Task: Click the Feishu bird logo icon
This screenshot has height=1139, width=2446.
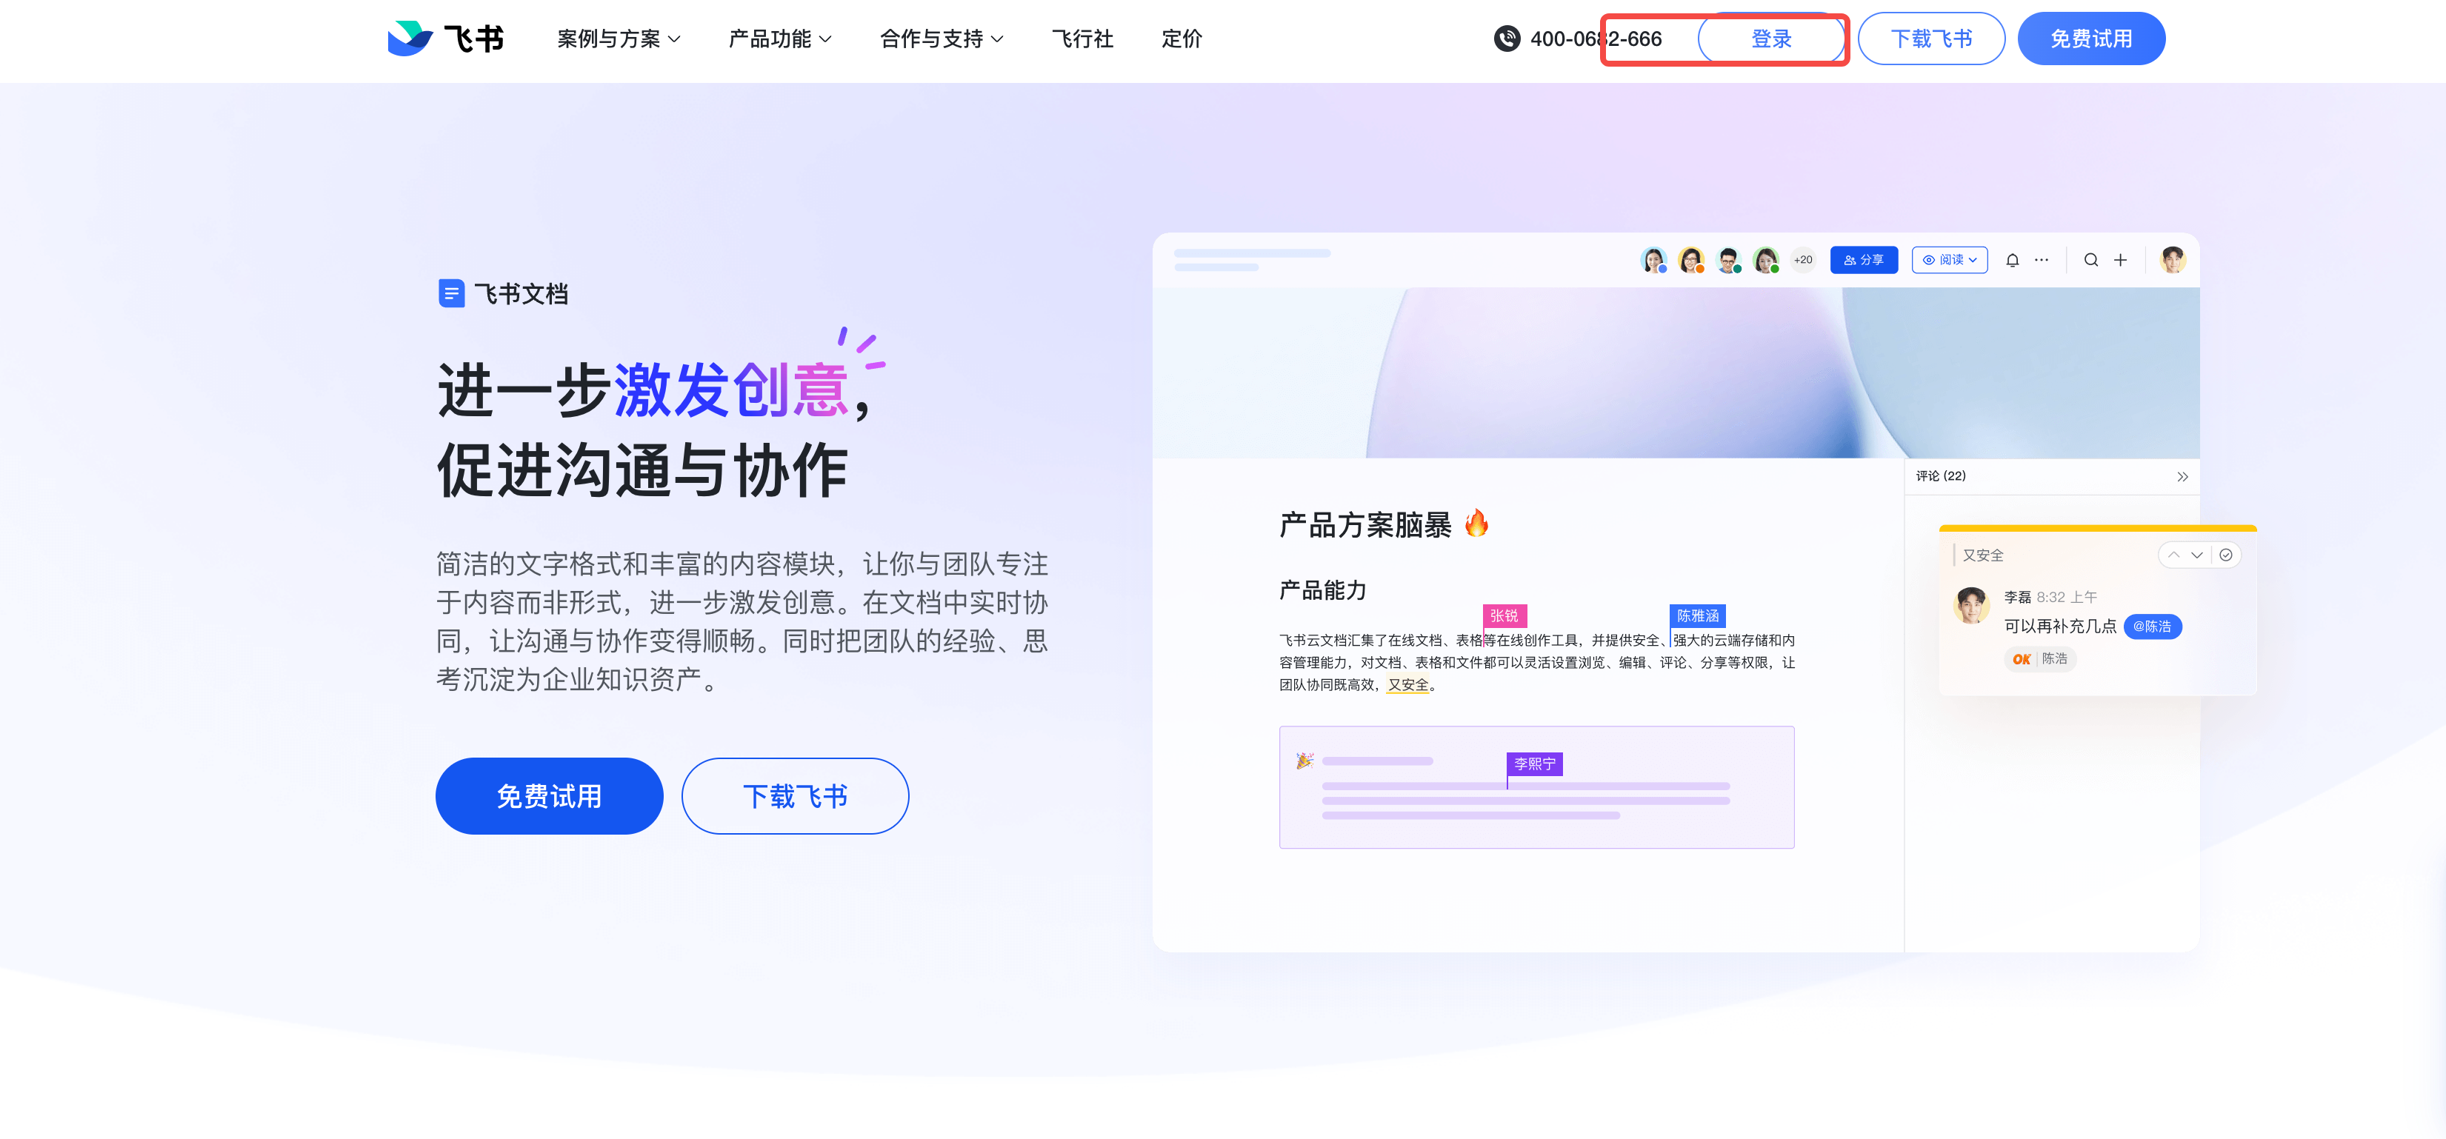Action: 410,38
